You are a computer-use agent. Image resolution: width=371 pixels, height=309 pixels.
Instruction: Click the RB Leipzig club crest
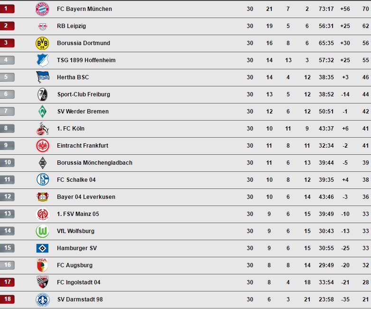[43, 26]
